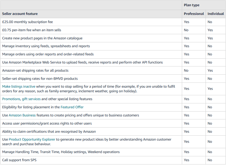Click the 'Call support from SPS' row text
This screenshot has height=165, width=226.
pos(19,160)
